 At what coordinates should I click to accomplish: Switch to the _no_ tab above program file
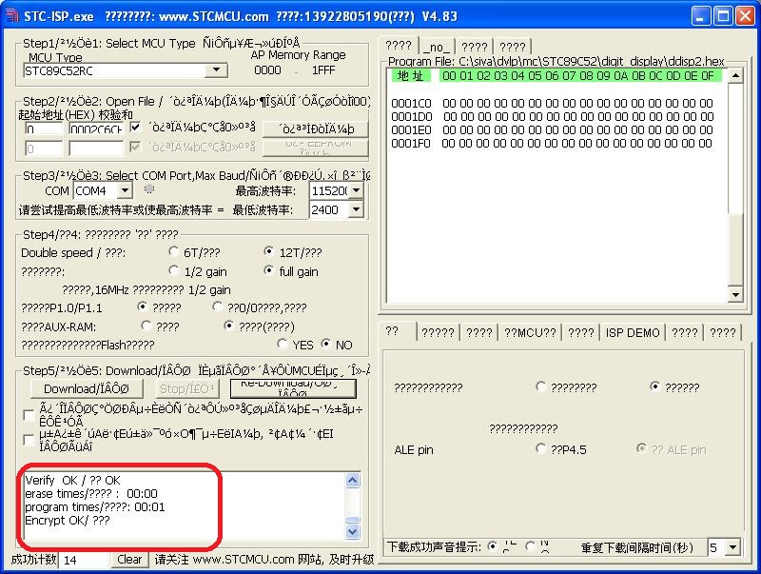pyautogui.click(x=437, y=47)
